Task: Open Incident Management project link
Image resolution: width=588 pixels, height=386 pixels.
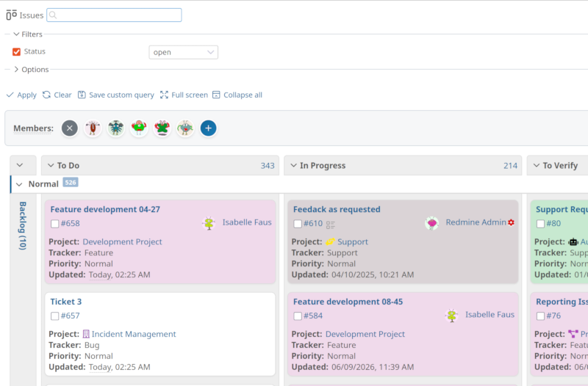Action: pyautogui.click(x=134, y=334)
